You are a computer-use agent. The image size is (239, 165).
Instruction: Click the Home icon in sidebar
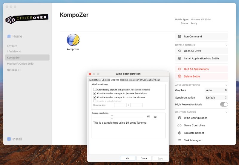pyautogui.click(x=9, y=36)
